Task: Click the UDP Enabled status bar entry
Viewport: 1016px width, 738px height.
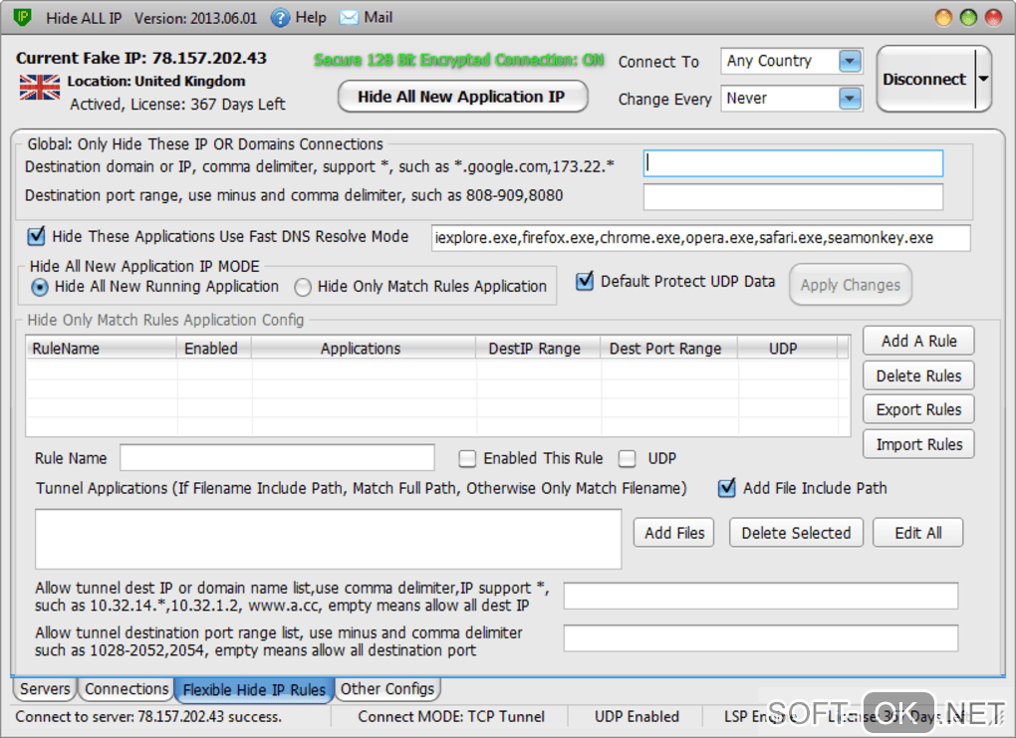Action: [x=636, y=717]
